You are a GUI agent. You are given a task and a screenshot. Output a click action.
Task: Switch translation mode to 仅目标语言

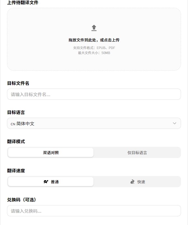click(137, 153)
